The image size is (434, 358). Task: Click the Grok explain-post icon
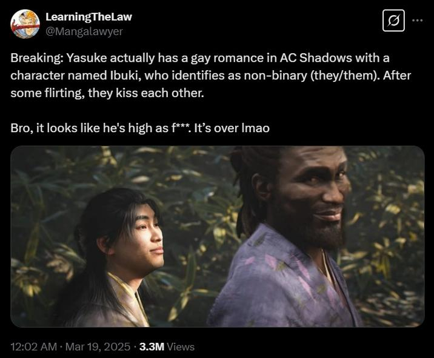pos(393,21)
